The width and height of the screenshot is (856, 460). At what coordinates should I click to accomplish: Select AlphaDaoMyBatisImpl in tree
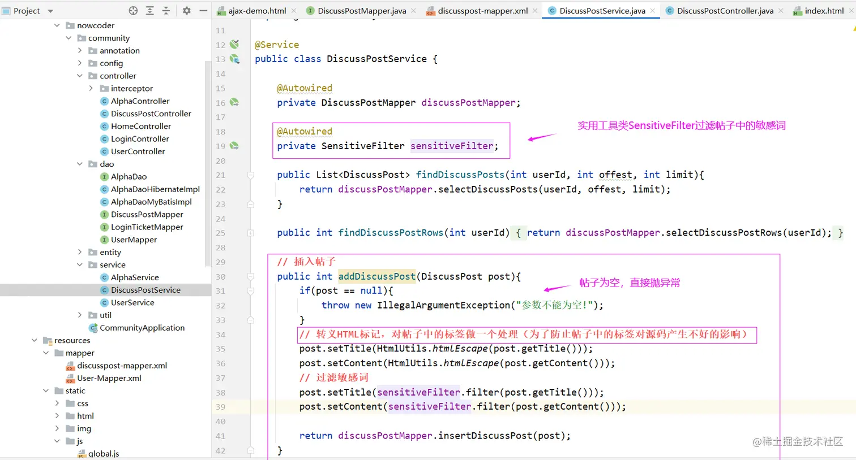tap(151, 202)
